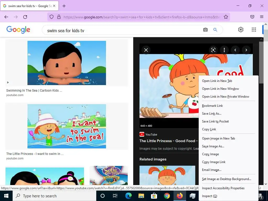Open the related image thumbnail of the princess
Image resolution: width=268 pixels, height=201 pixels.
coord(167,175)
